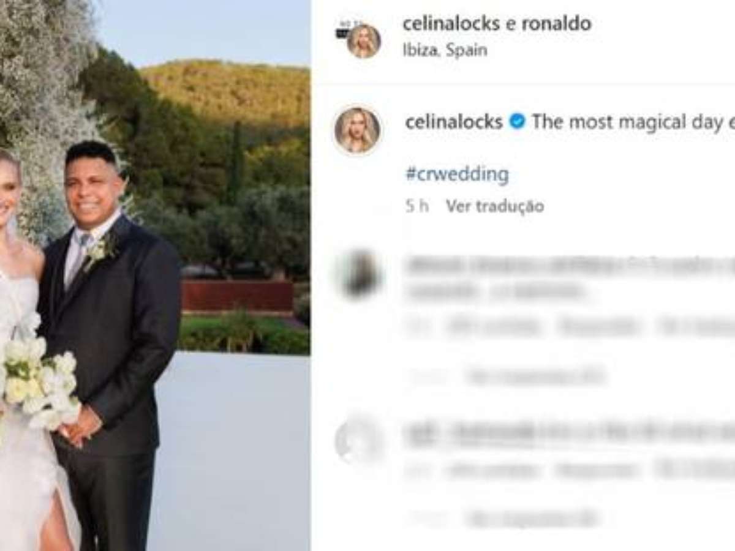
Task: Click the blue verified badge
Action: 518,122
